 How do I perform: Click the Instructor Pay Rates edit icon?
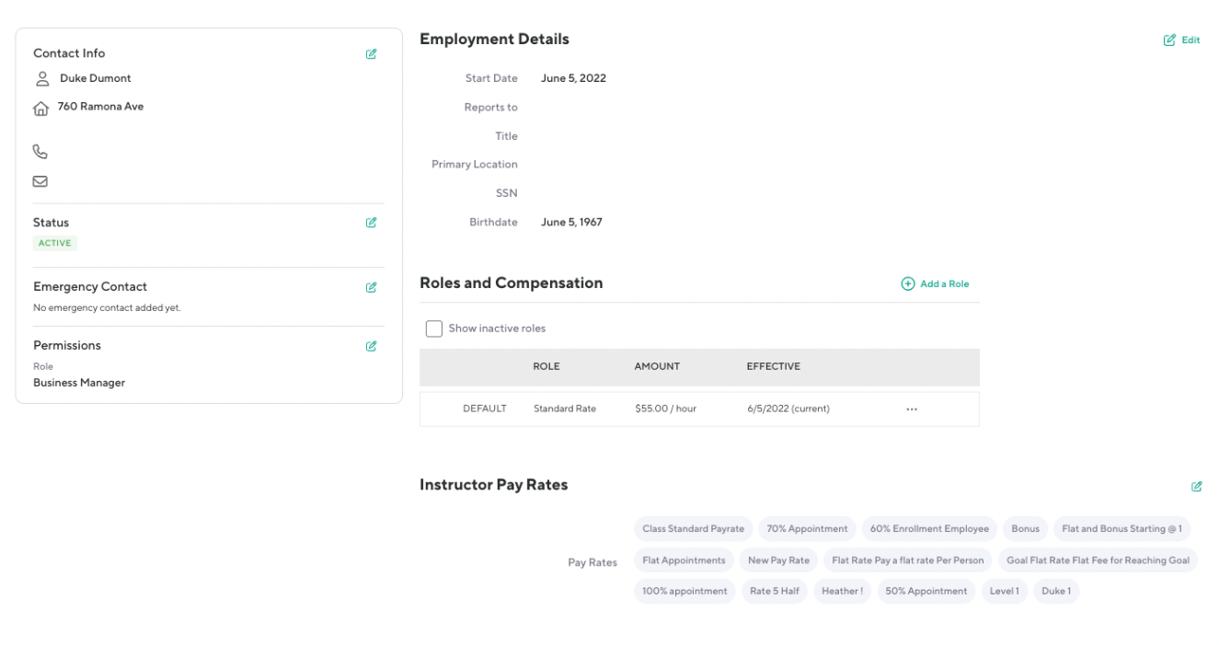click(x=1196, y=486)
